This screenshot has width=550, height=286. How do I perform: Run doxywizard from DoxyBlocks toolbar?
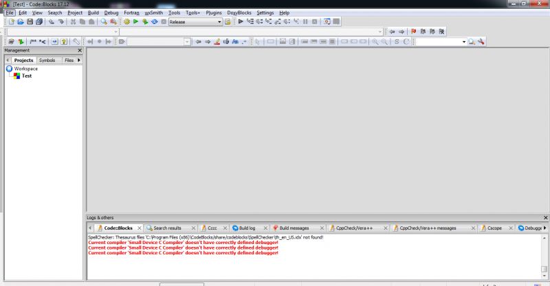(x=12, y=42)
